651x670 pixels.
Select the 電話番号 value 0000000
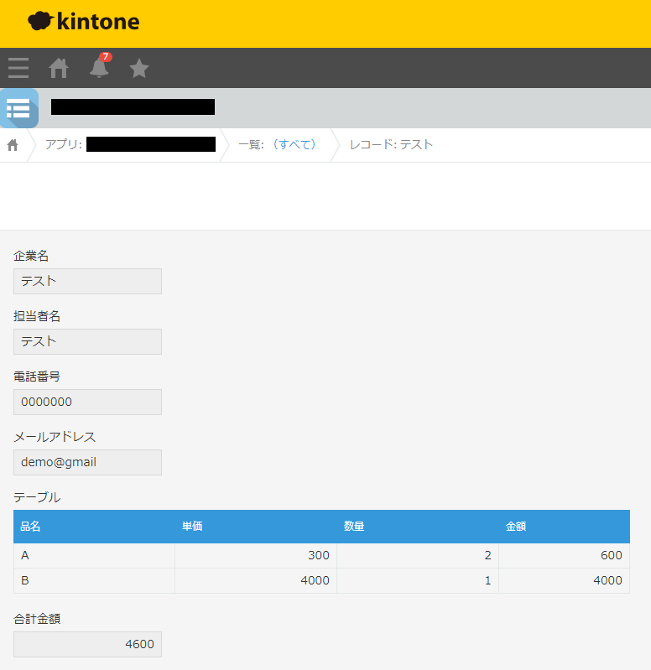pyautogui.click(x=87, y=402)
